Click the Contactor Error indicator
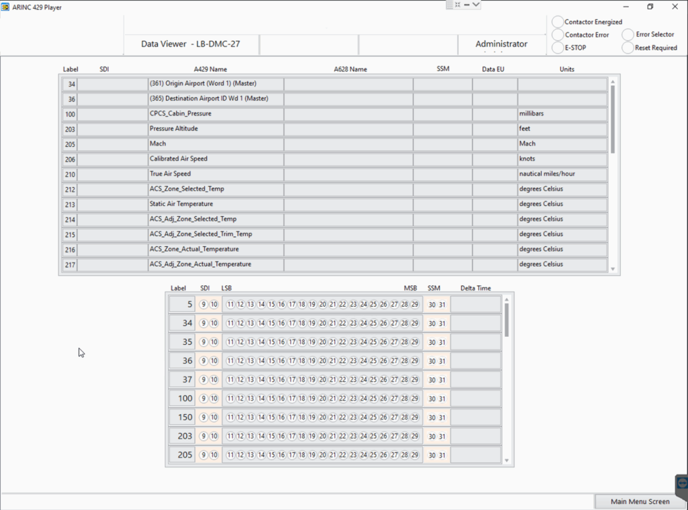This screenshot has height=510, width=688. click(558, 35)
